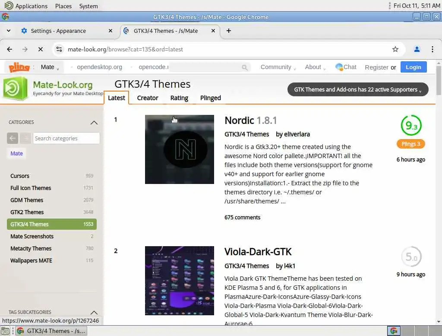Select the Creator sorting tab

(x=148, y=98)
